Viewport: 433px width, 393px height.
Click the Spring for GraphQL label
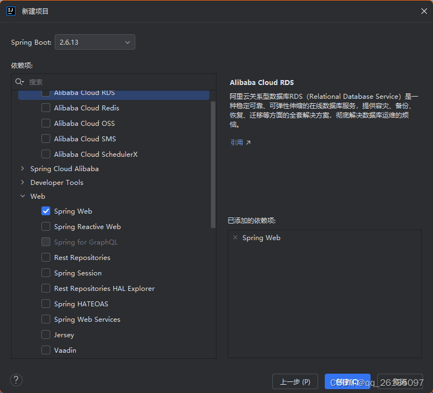click(86, 242)
